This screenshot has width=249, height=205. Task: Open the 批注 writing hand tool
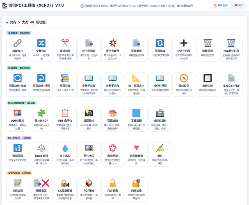tap(160, 155)
